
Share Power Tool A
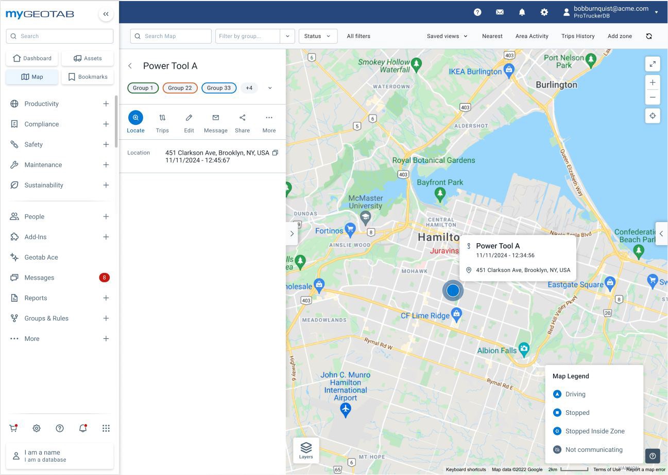click(x=242, y=122)
